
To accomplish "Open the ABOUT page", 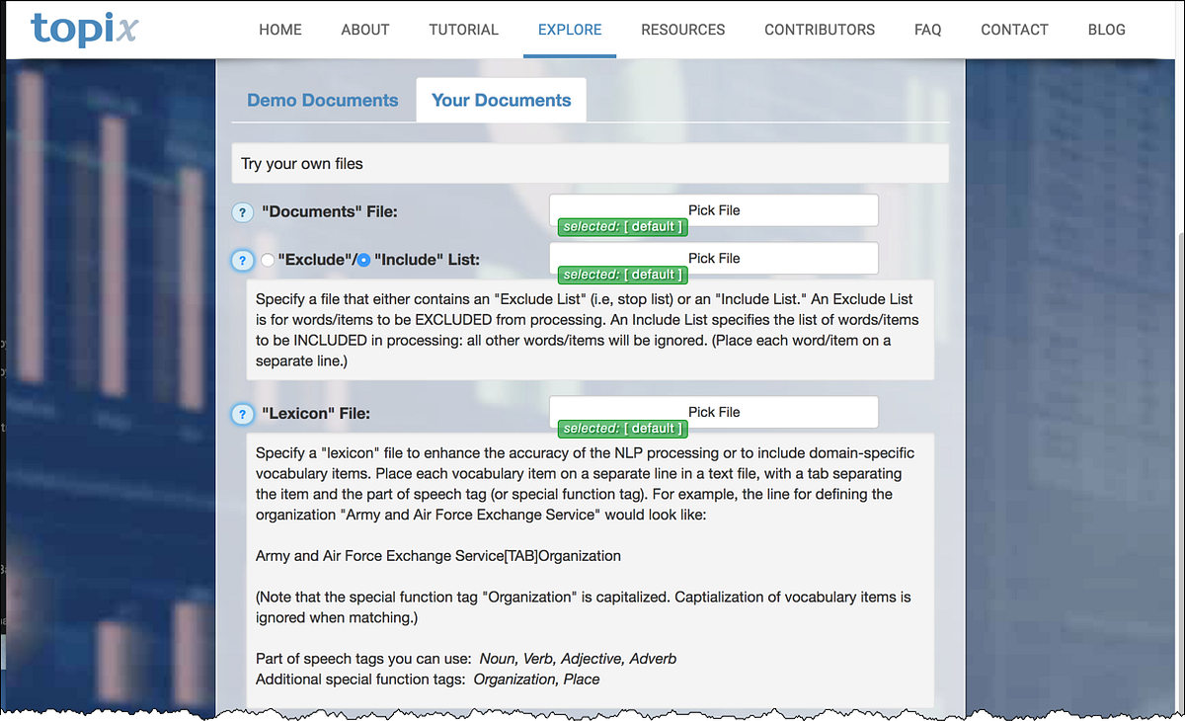I will point(364,30).
